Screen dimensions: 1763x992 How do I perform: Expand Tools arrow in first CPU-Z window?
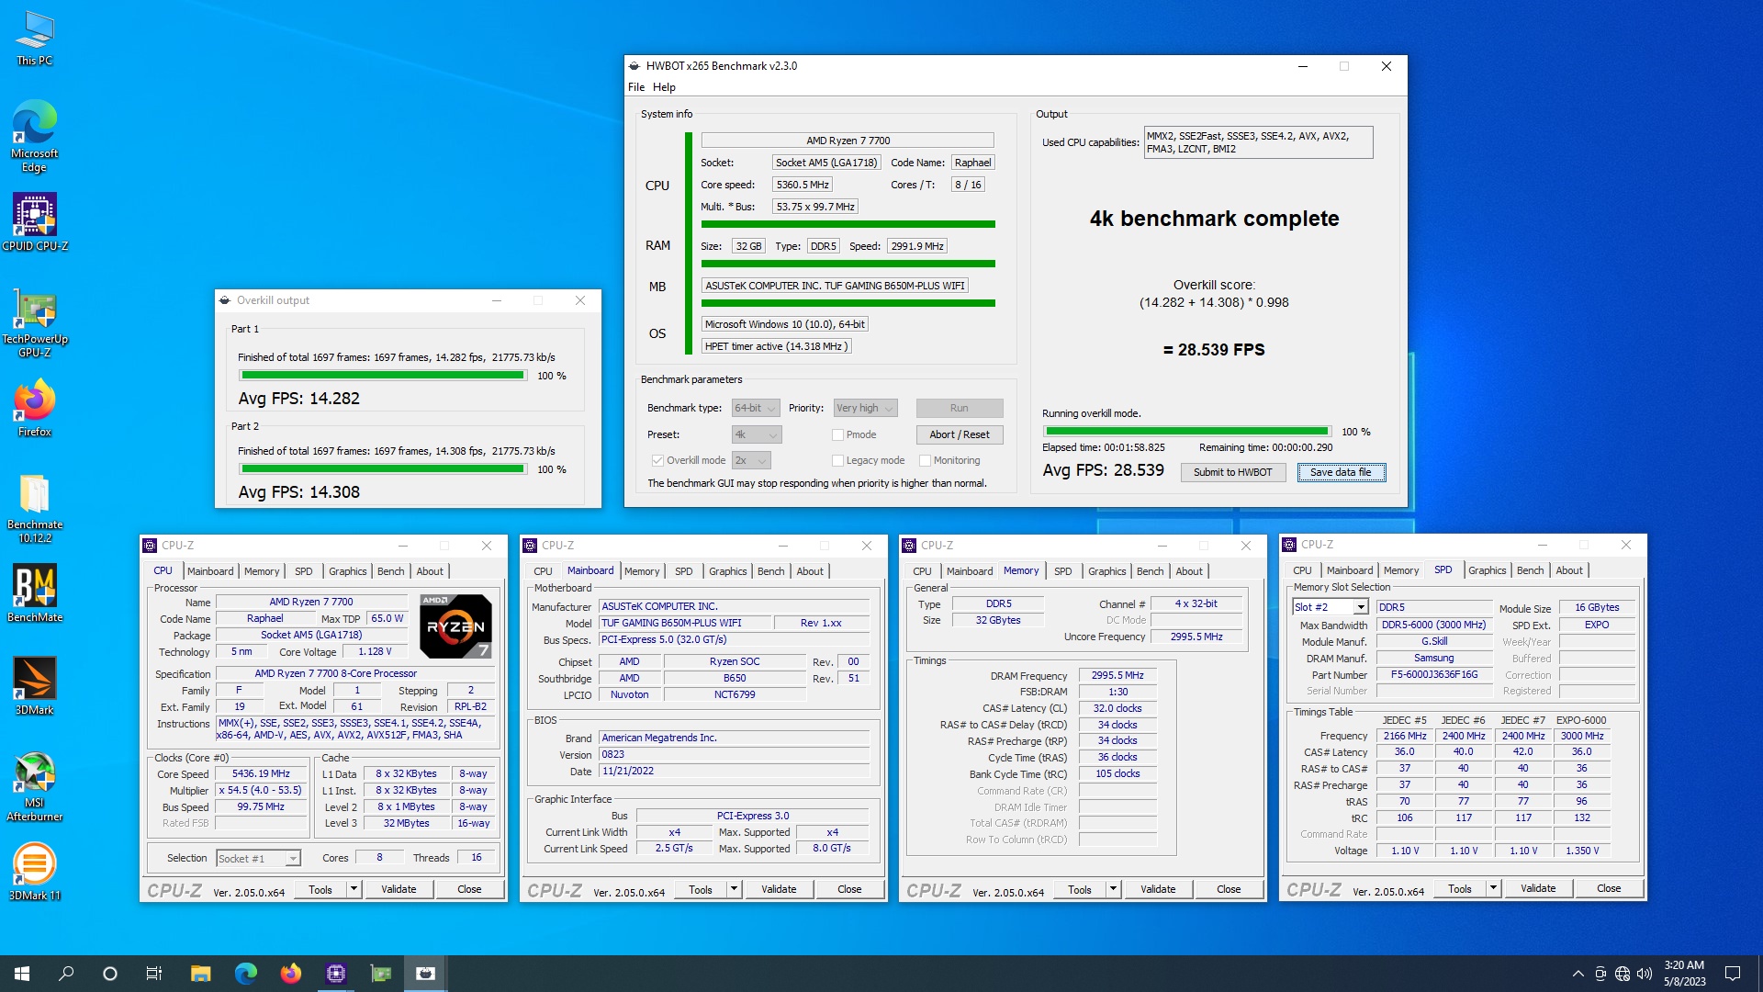354,889
